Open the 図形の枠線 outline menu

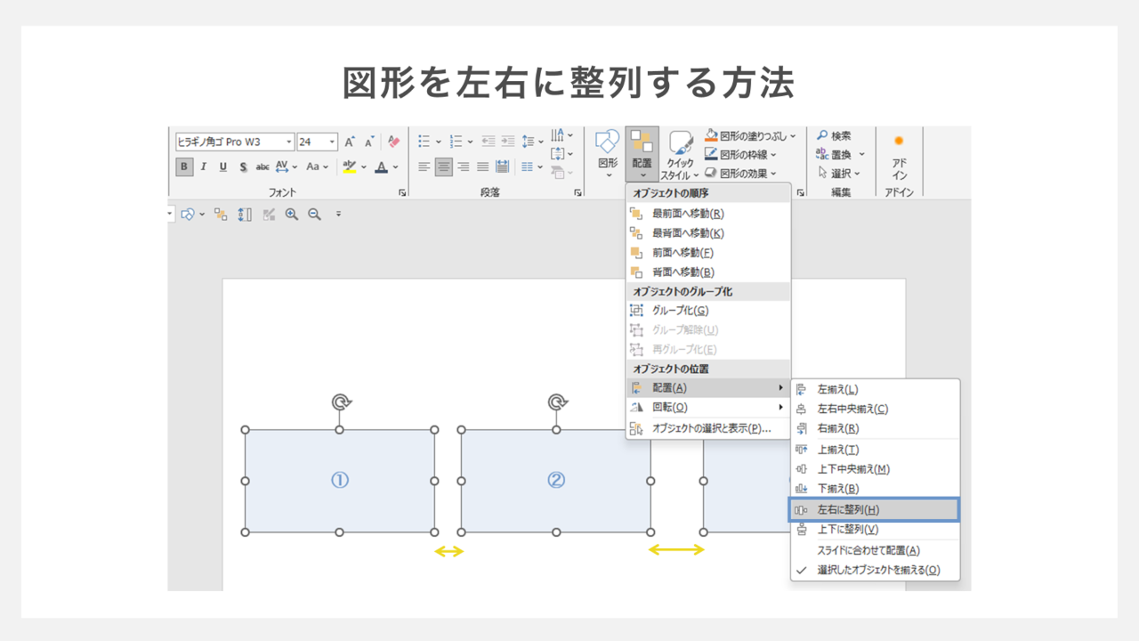pos(741,155)
